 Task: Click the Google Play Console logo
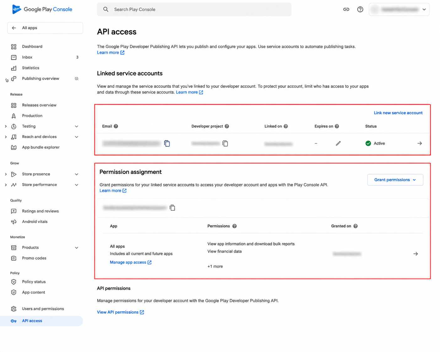coord(42,9)
